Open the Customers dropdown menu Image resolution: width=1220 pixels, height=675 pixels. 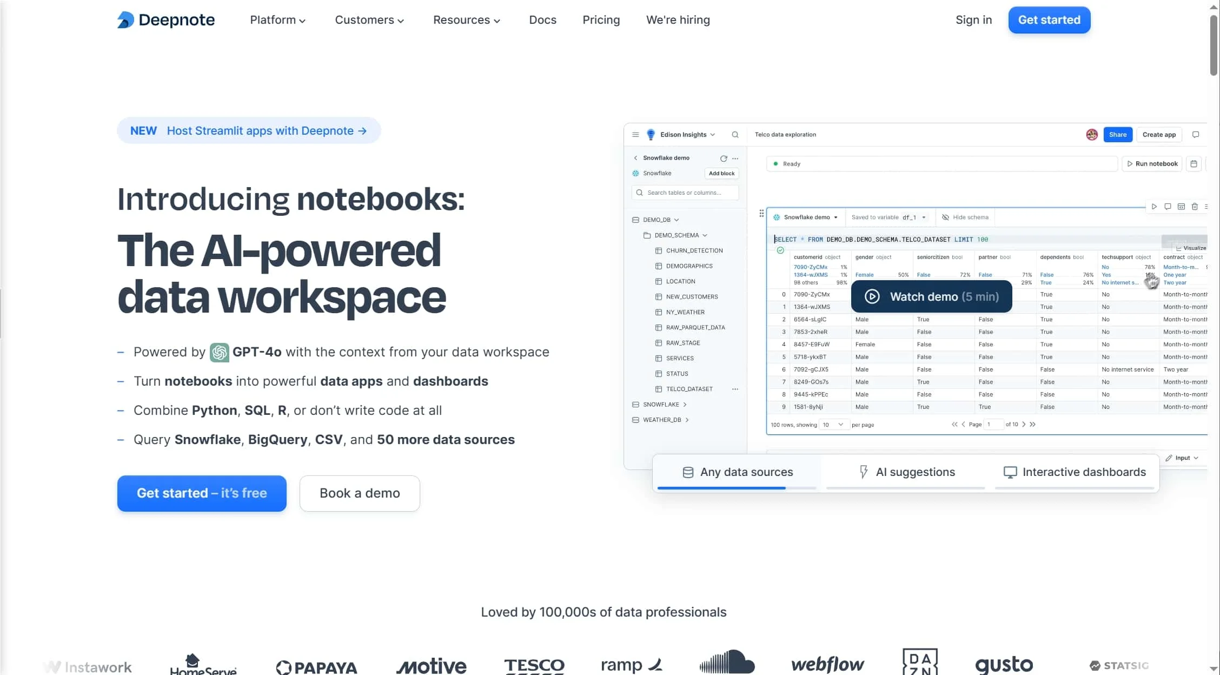pyautogui.click(x=369, y=20)
